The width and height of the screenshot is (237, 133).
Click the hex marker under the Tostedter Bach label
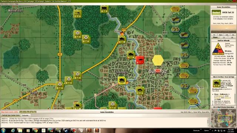(193, 91)
